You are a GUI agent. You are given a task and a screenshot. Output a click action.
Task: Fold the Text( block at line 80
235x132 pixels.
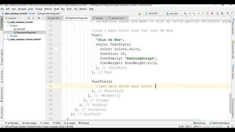click(x=61, y=35)
